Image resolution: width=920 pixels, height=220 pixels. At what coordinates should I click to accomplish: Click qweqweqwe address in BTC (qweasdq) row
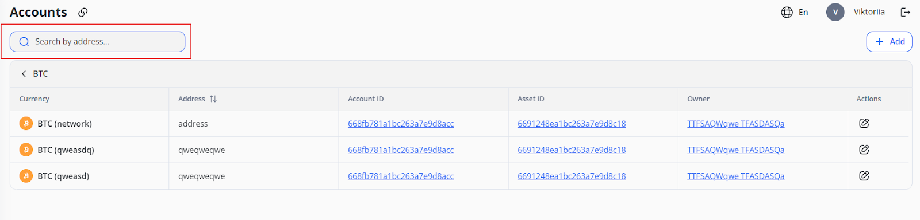click(x=202, y=150)
